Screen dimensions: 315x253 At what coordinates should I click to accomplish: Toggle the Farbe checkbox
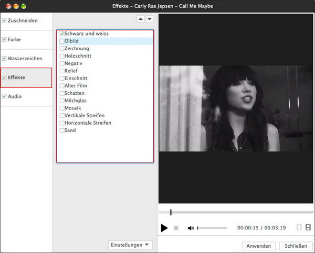[4, 39]
